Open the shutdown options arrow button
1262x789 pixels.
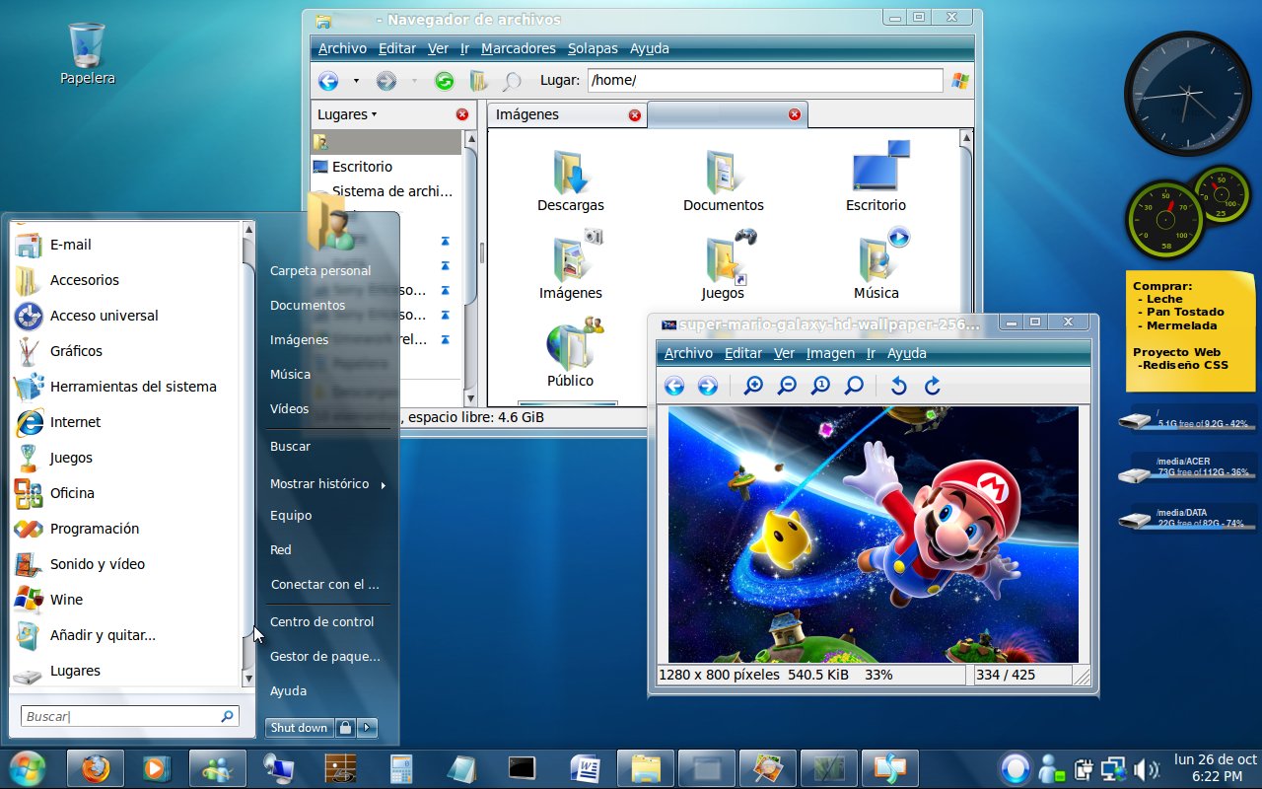[367, 728]
